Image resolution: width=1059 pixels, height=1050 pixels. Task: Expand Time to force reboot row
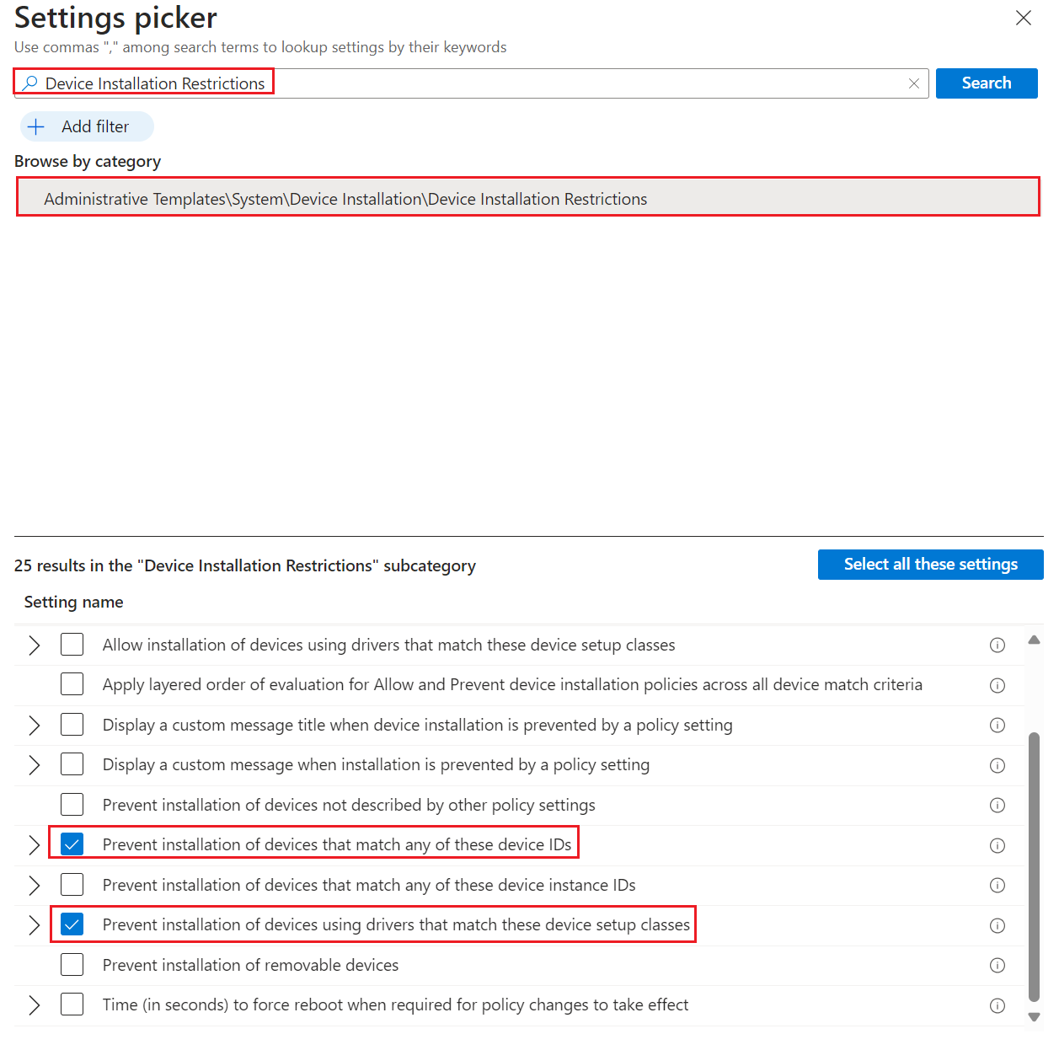click(x=34, y=1004)
